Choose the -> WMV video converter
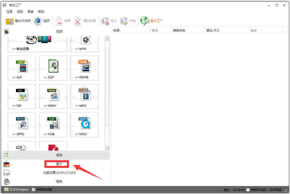The width and height of the screenshot is (290, 194). (x=53, y=97)
